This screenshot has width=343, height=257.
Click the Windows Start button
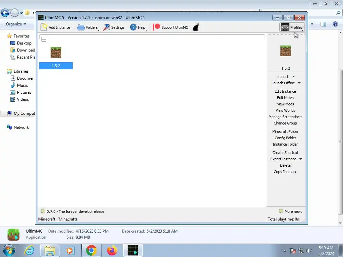[9, 250]
